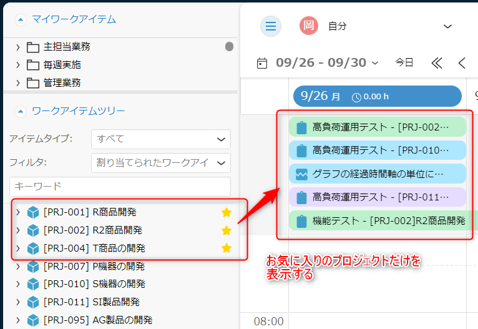Open the フィルタ dropdown
The width and height of the screenshot is (478, 329).
pyautogui.click(x=160, y=163)
